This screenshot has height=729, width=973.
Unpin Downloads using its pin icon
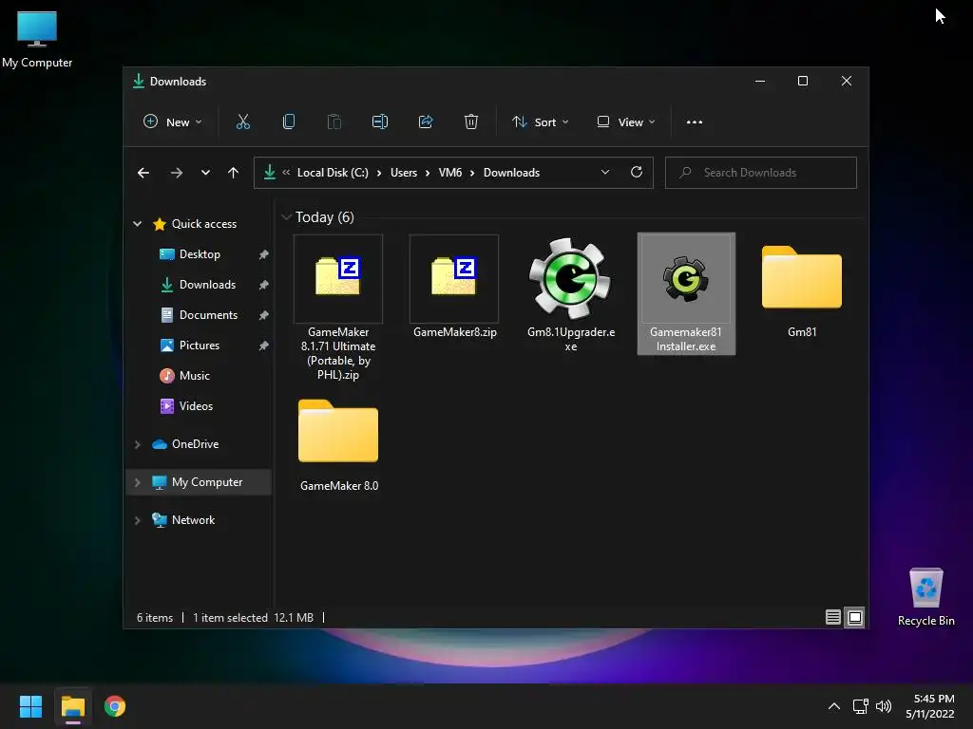tap(264, 285)
